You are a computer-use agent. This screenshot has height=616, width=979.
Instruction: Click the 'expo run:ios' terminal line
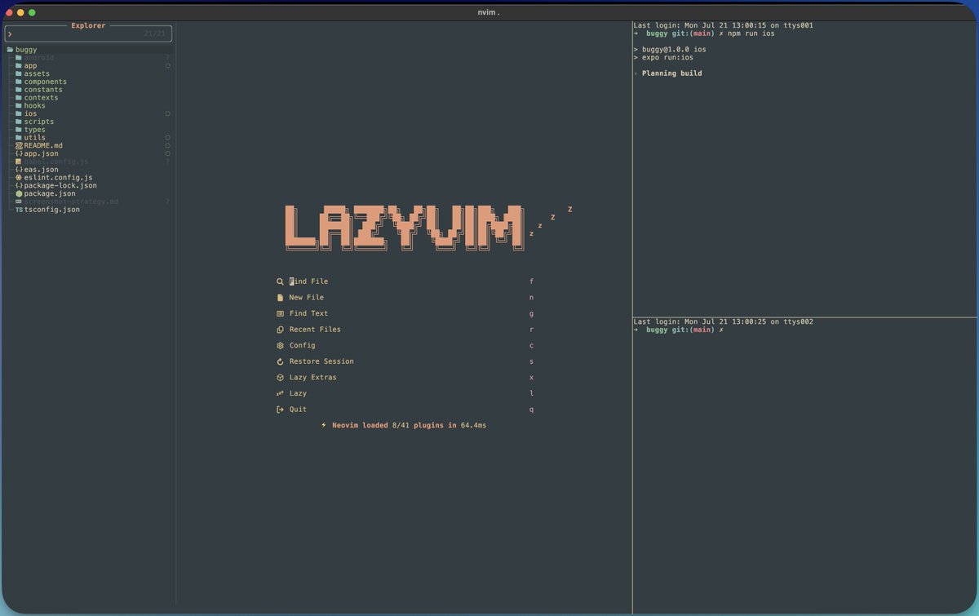663,57
